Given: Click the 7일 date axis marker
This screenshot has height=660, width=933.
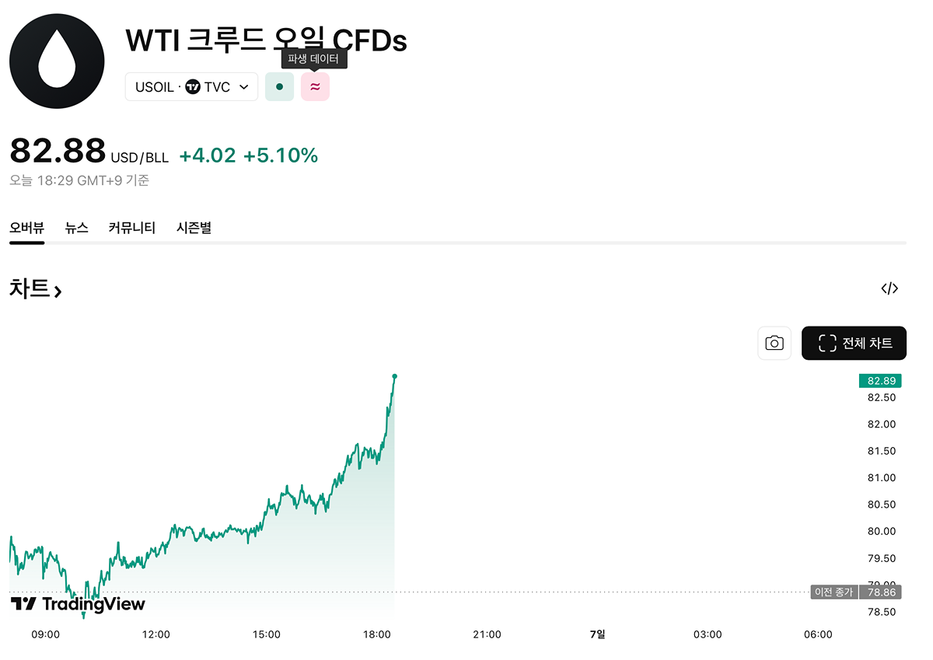Looking at the screenshot, I should coord(597,634).
